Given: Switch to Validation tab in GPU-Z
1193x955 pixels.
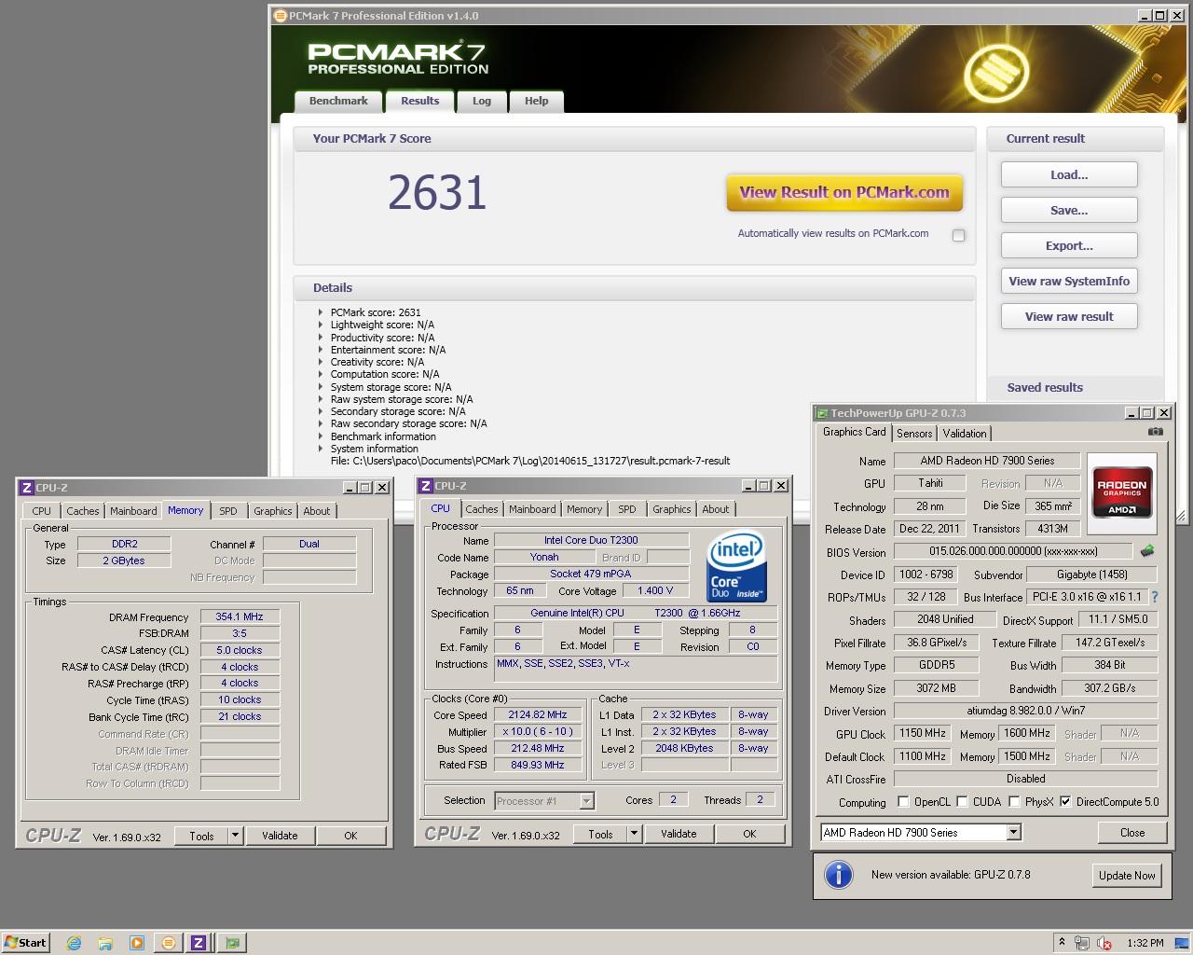Looking at the screenshot, I should pos(965,434).
